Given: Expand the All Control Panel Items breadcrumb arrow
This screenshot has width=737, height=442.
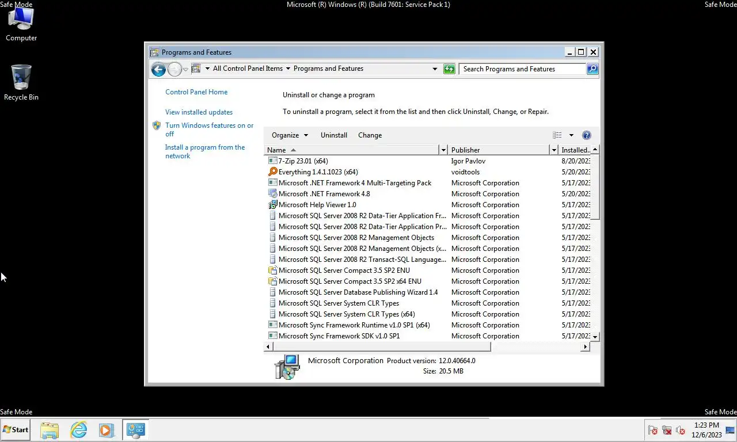Looking at the screenshot, I should (x=288, y=69).
